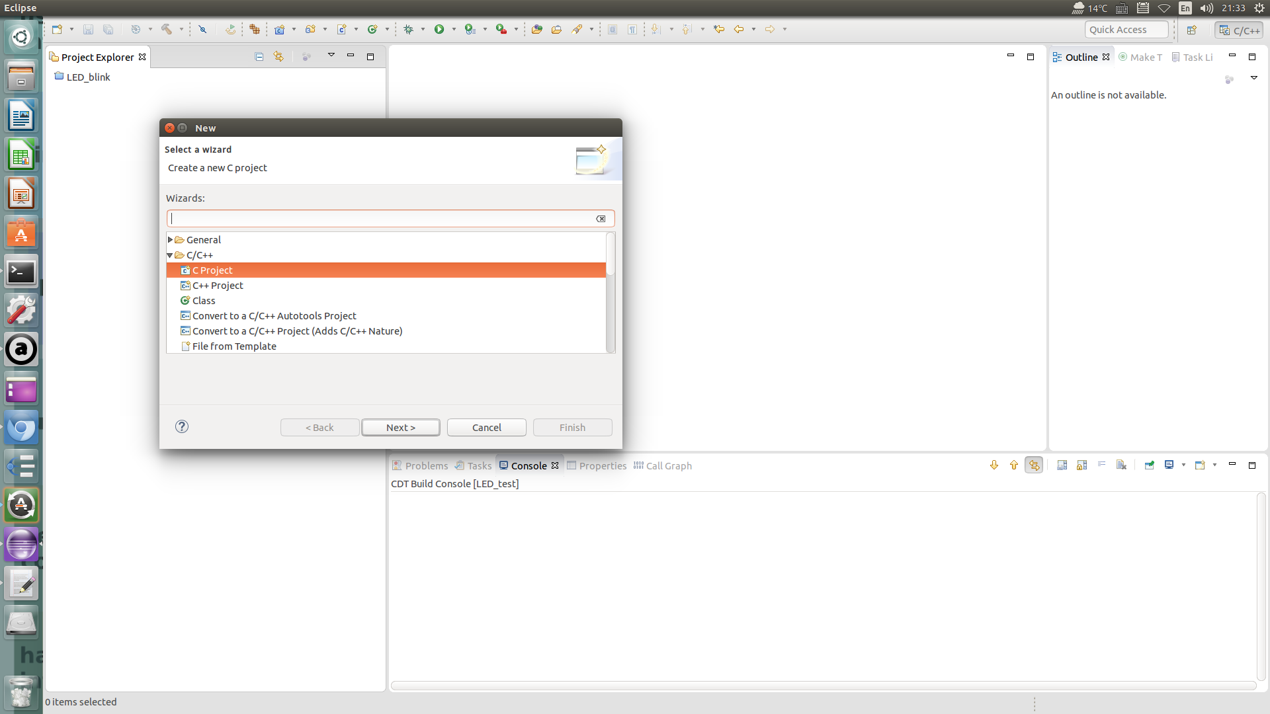1270x714 pixels.
Task: Expand the General wizard folder
Action: click(171, 240)
